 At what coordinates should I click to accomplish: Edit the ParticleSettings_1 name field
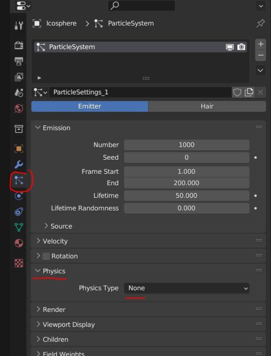(x=140, y=92)
